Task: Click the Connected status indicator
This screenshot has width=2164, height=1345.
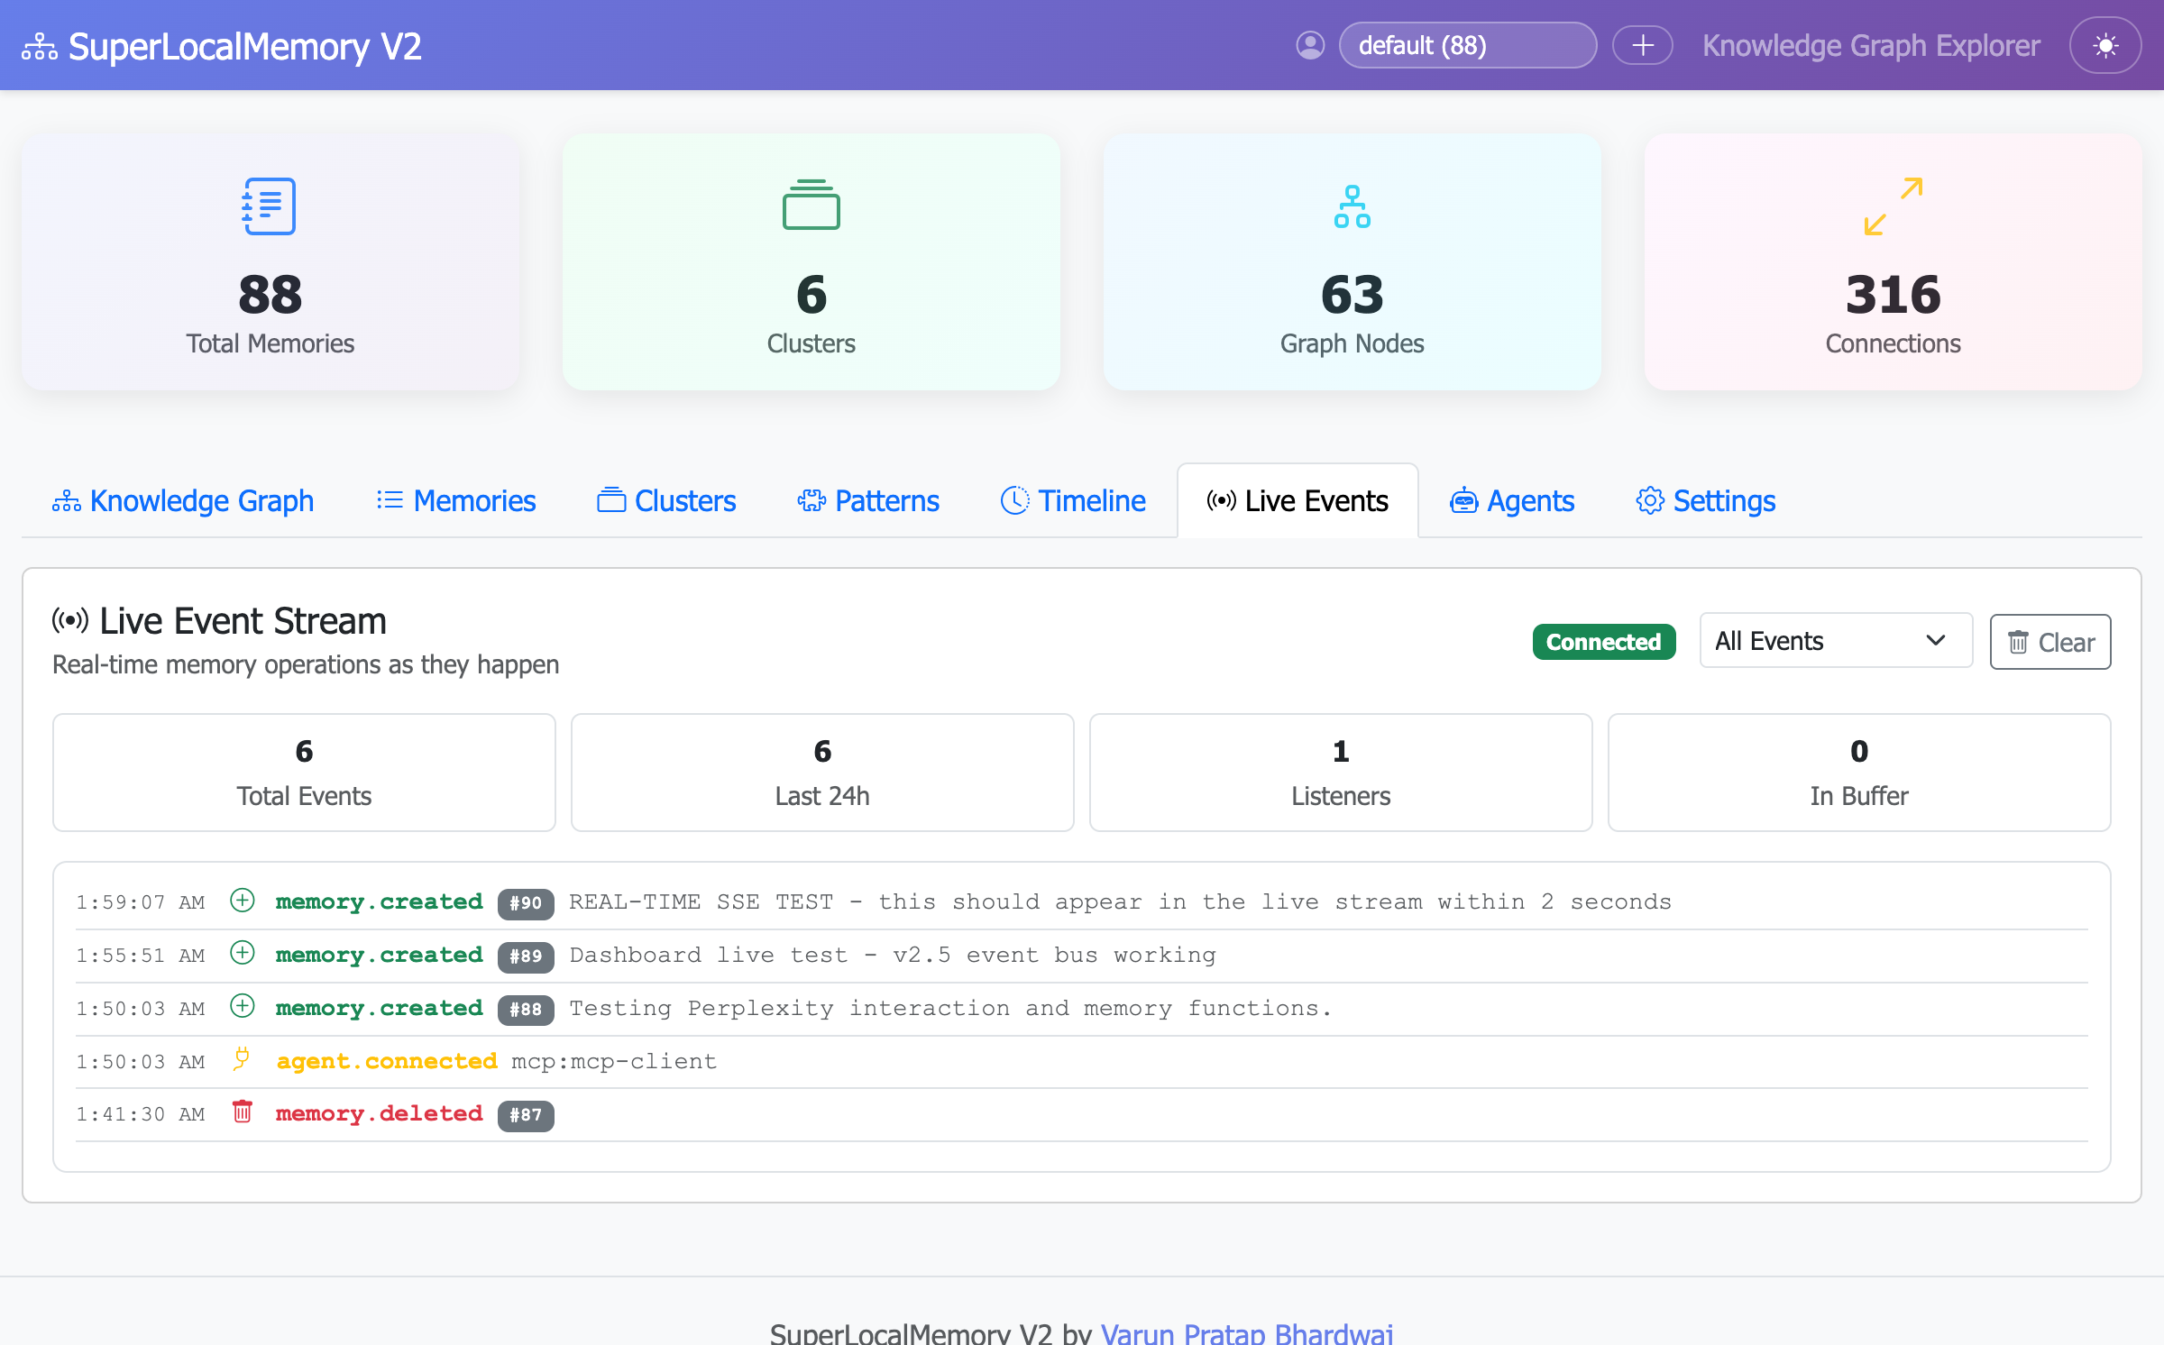Action: pyautogui.click(x=1604, y=641)
